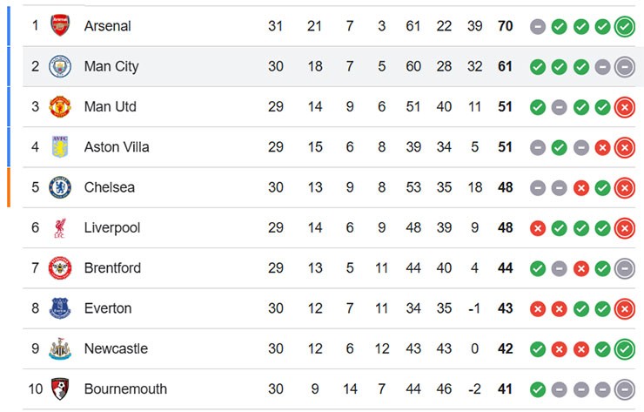This screenshot has height=412, width=644.
Task: Click the Man City club crest
Action: point(60,66)
